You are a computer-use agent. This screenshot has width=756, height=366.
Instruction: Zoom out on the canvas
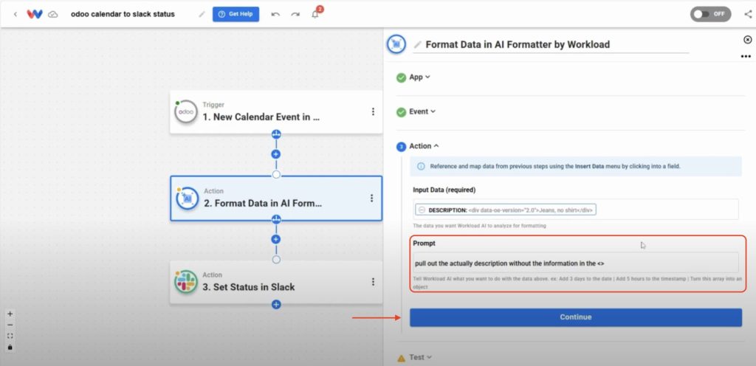click(x=10, y=325)
